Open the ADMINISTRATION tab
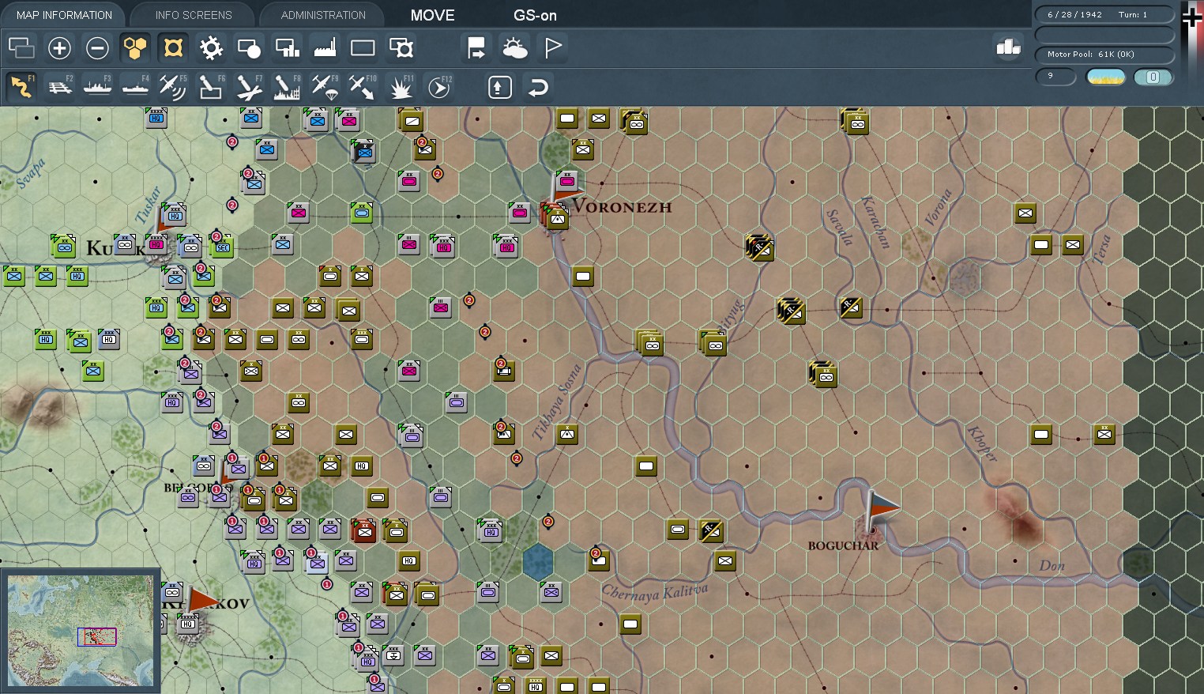 click(323, 15)
